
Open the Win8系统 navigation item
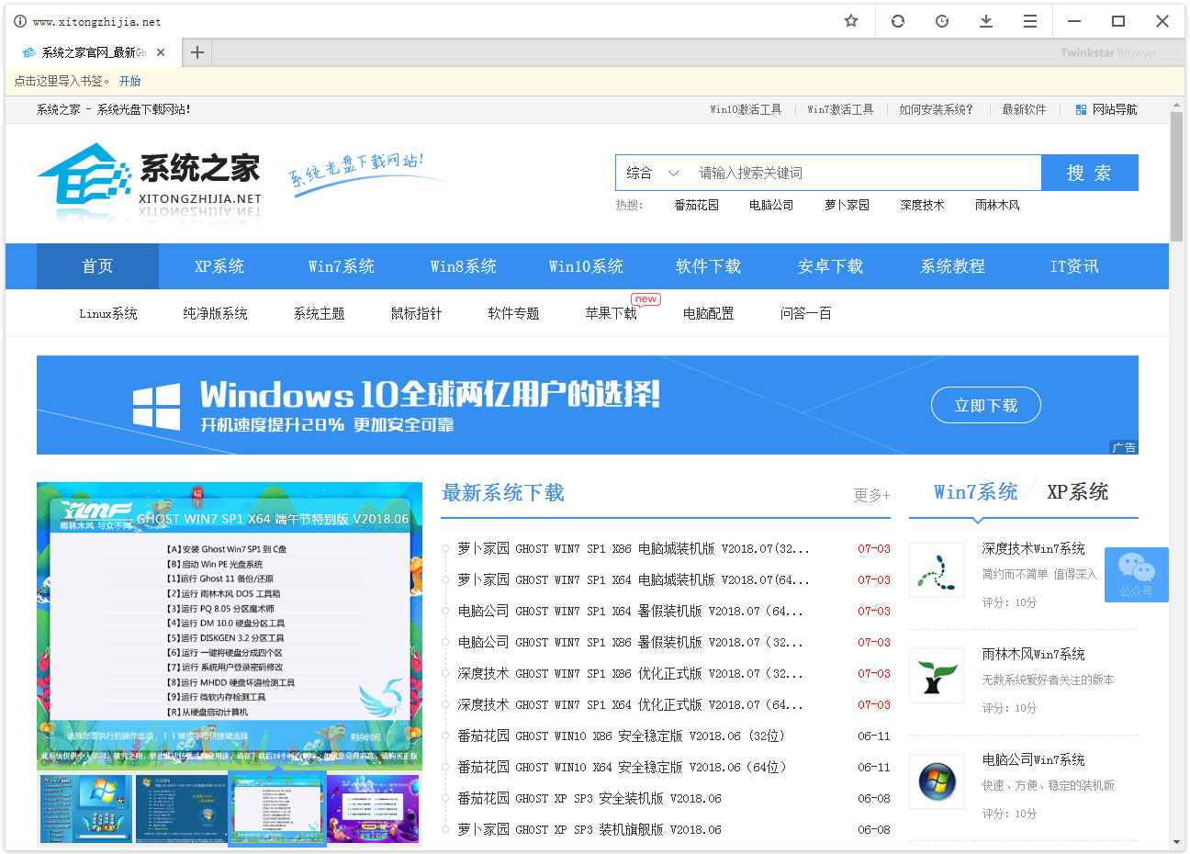(464, 266)
